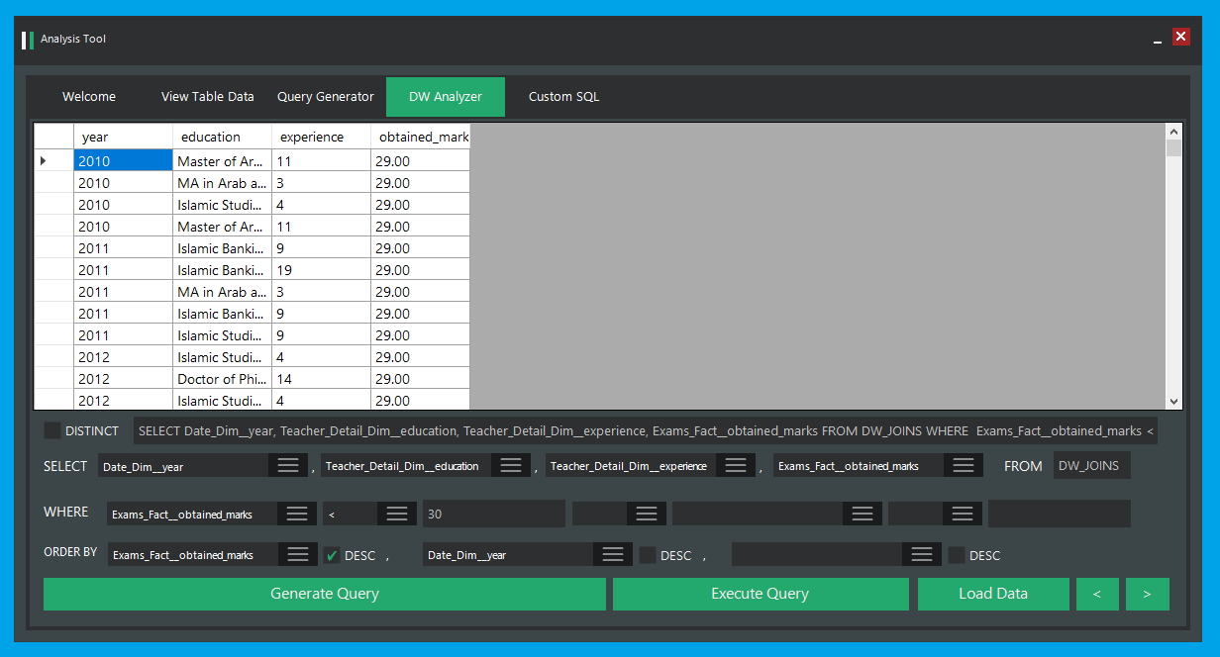
Task: Click the year column header
Action: pyautogui.click(x=124, y=137)
